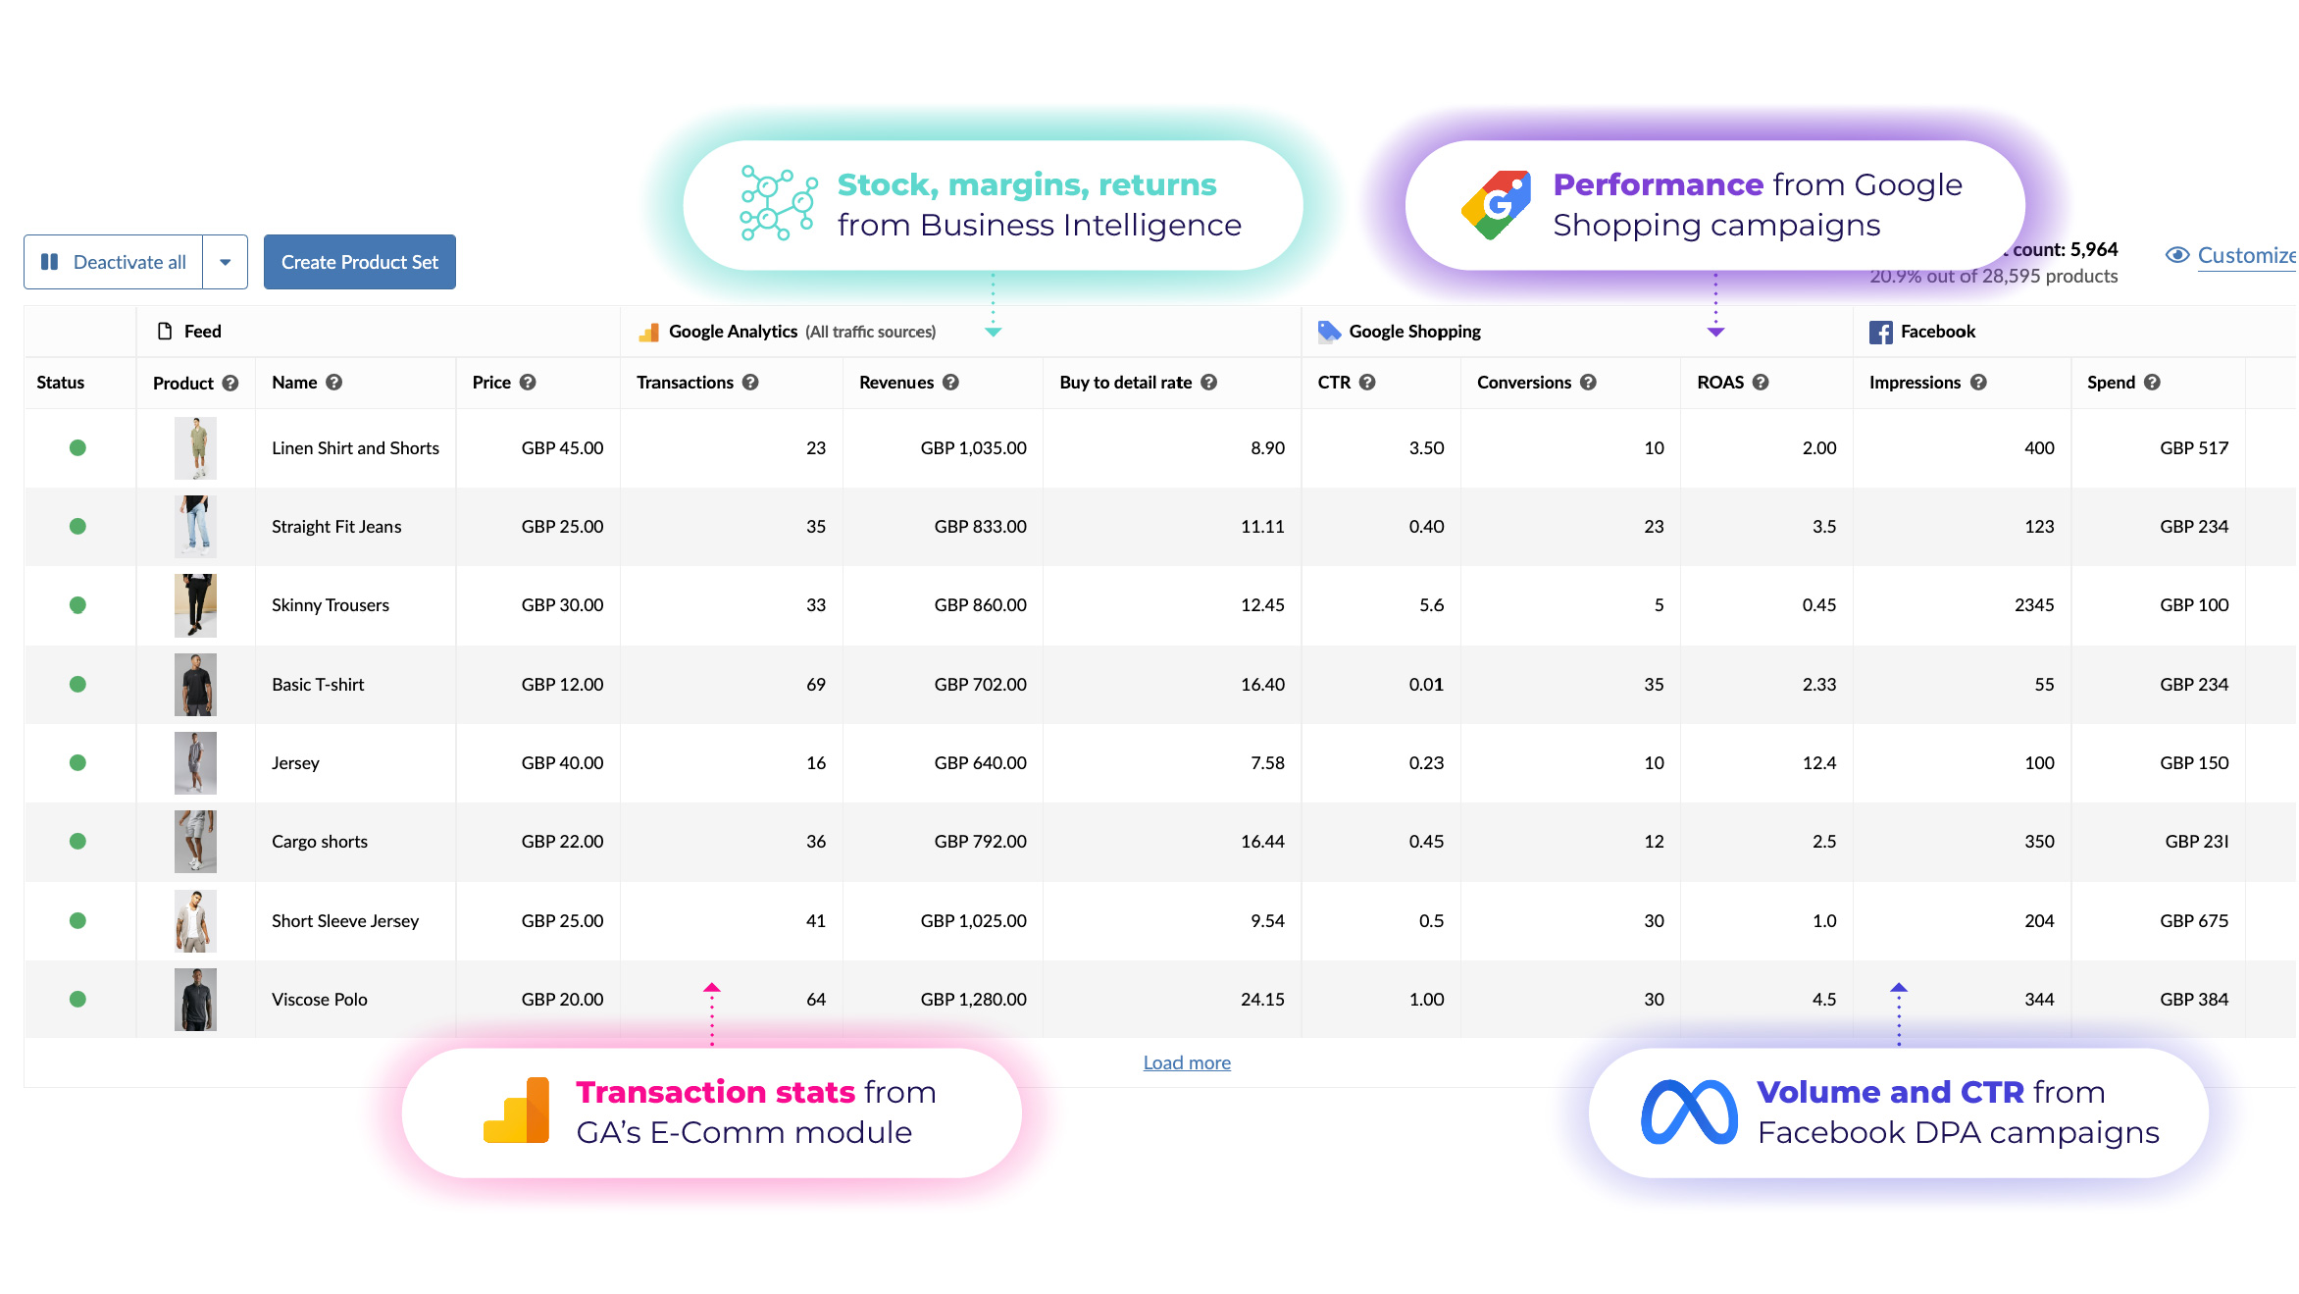Open Skinny Trousers product thumbnail
Image resolution: width=2299 pixels, height=1294 pixels.
point(195,605)
